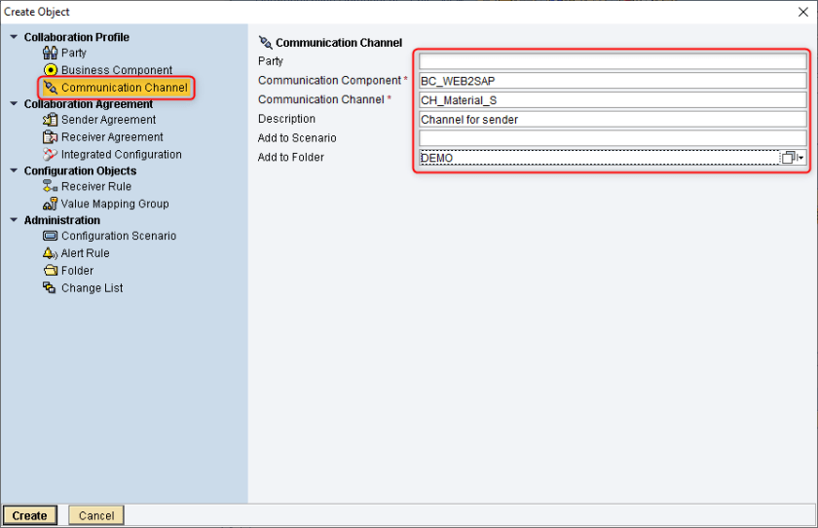Screen dimensions: 818x528
Task: Select the Alert Rule bell icon
Action: (51, 253)
